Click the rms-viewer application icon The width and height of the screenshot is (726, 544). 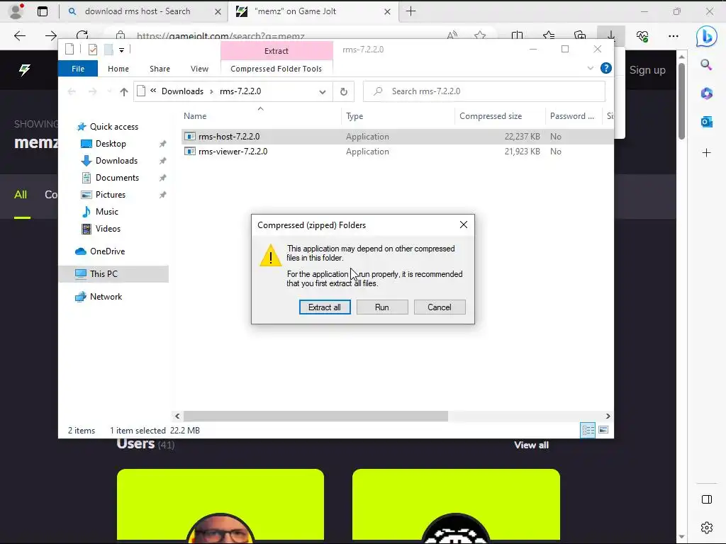pos(190,152)
